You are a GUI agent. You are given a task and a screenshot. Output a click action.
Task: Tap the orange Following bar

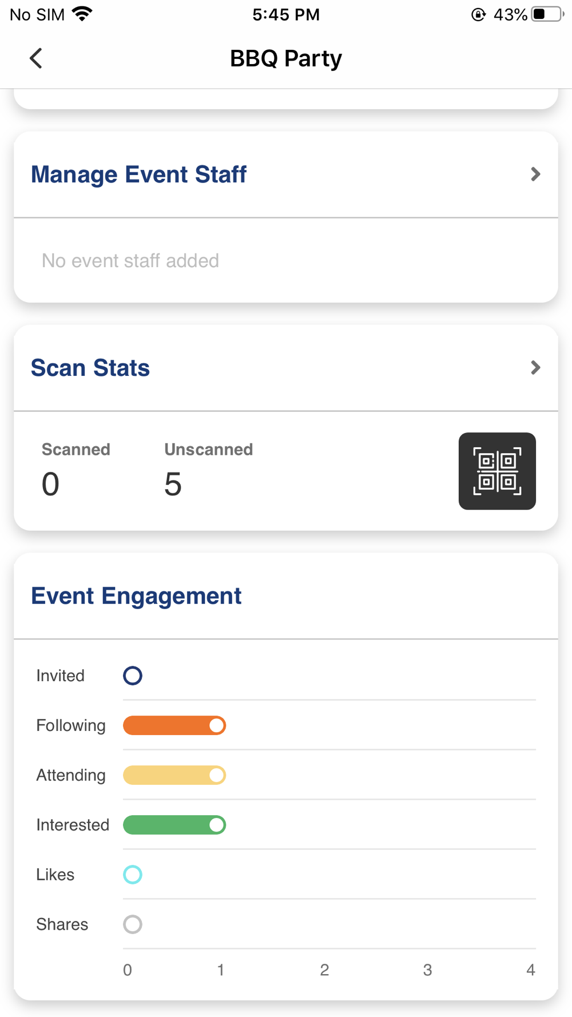[174, 725]
